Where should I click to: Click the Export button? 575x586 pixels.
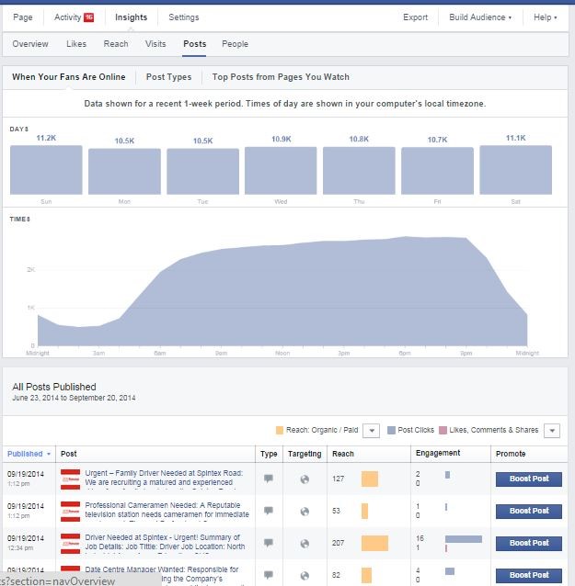pos(415,17)
